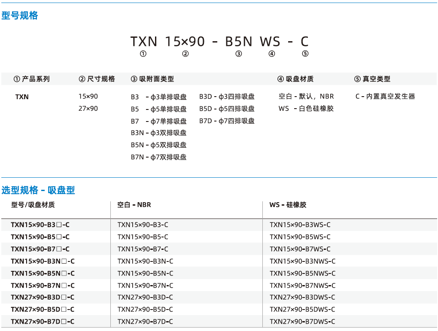Click the NBR cell TXN27×90-B7D-C
Image resolution: width=438 pixels, height=331 pixels.
point(145,322)
